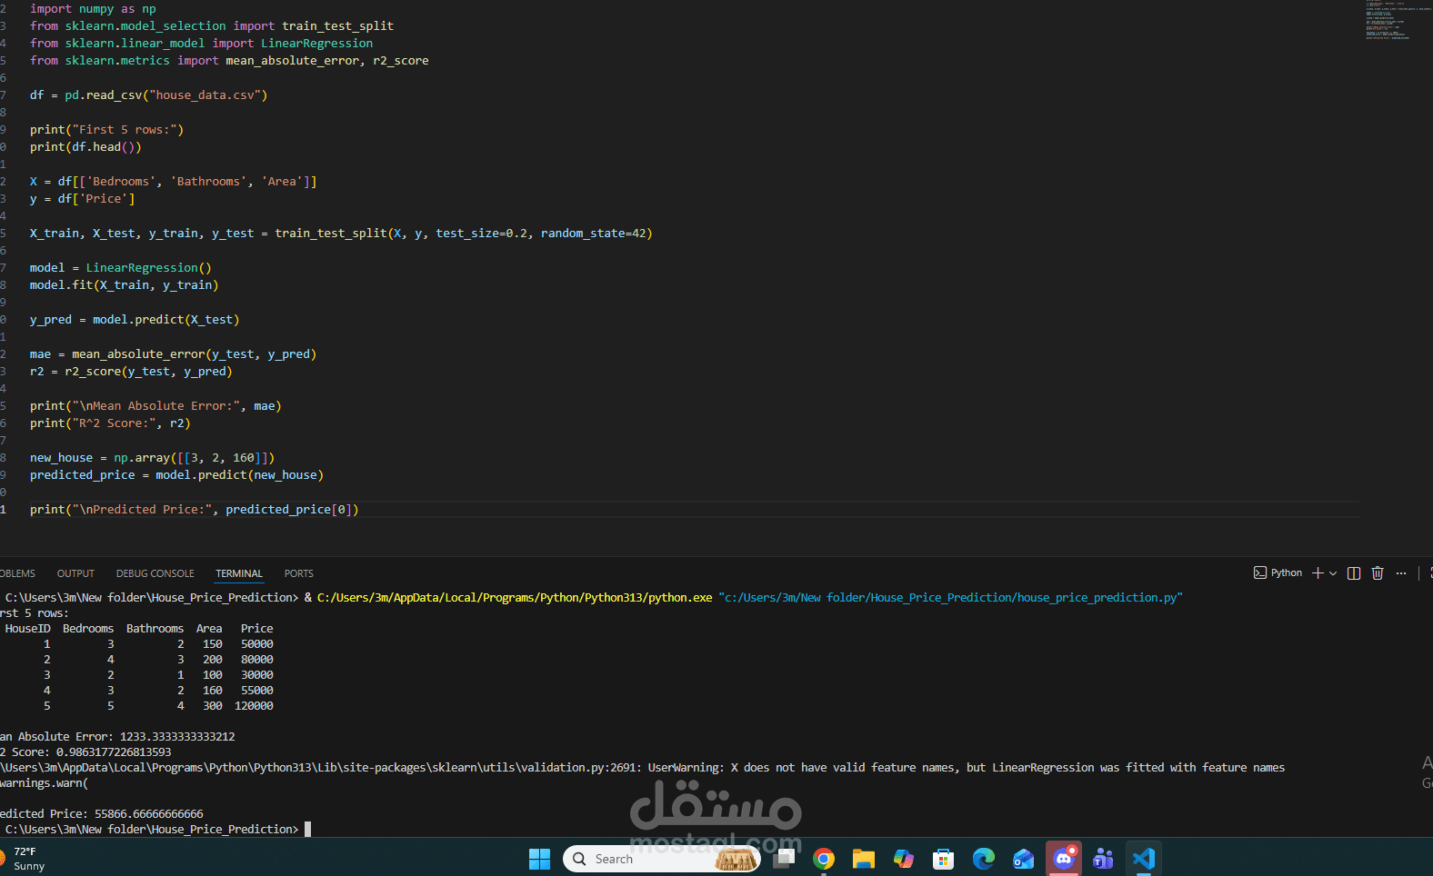Switch to the OUTPUT panel tab
This screenshot has width=1433, height=876.
(75, 573)
